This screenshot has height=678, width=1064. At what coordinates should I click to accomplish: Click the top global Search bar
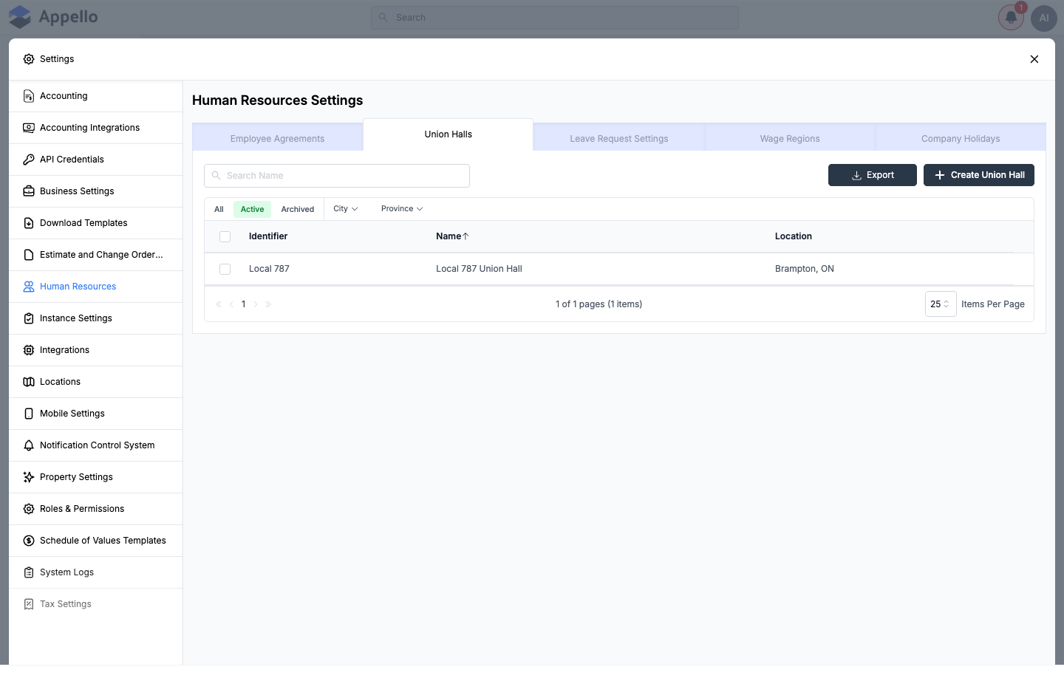[x=555, y=18]
